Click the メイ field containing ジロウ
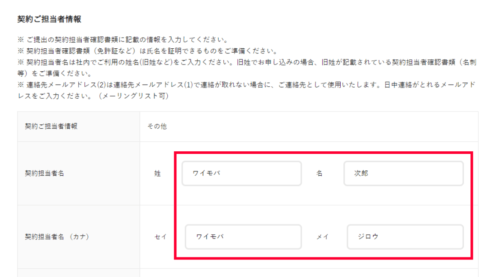 point(405,236)
